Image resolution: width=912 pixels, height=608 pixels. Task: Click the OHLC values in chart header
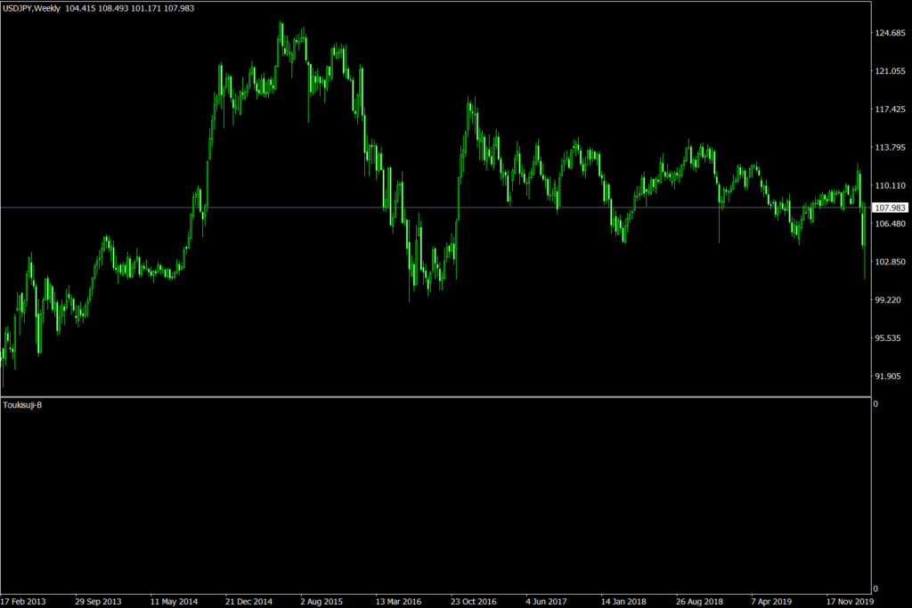[130, 8]
